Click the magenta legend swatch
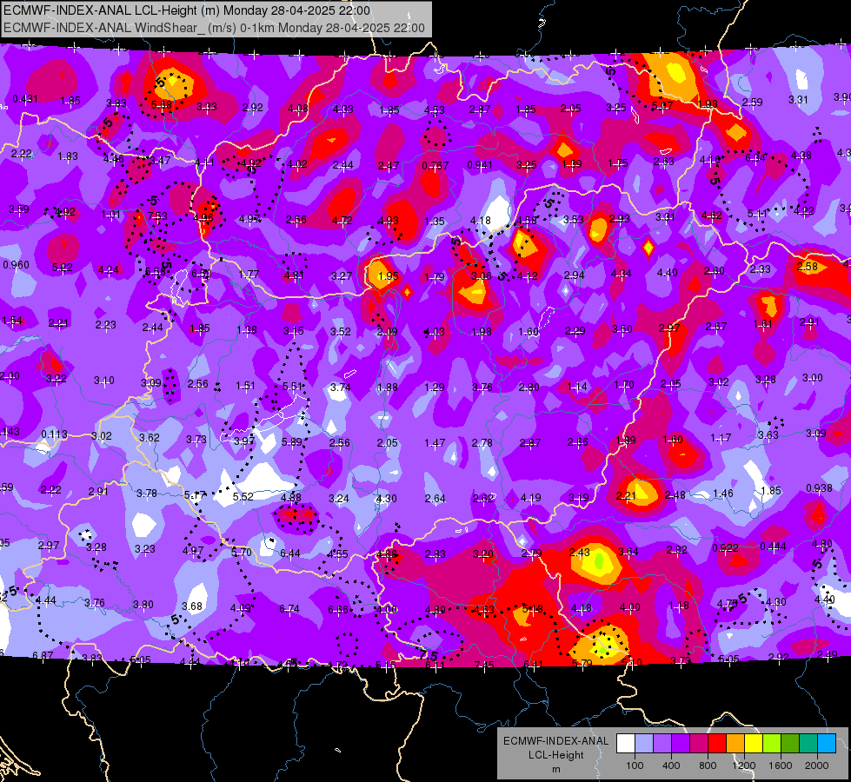The image size is (851, 782). click(699, 744)
